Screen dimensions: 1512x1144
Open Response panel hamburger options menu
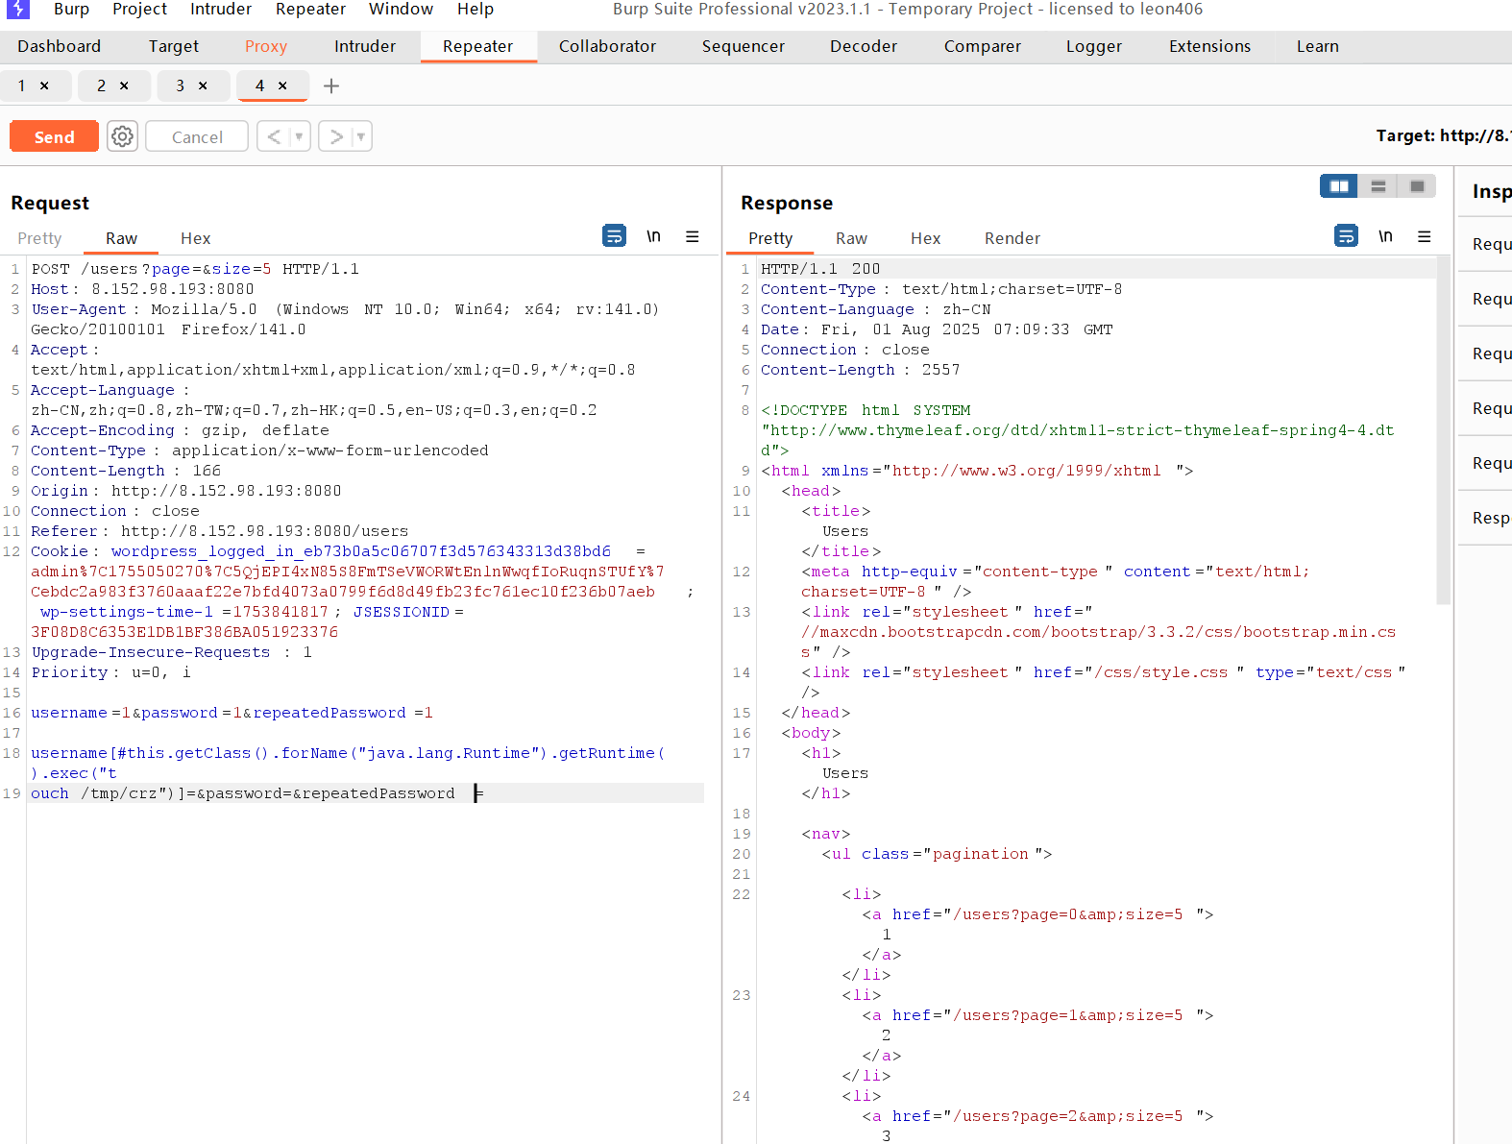pyautogui.click(x=1424, y=236)
